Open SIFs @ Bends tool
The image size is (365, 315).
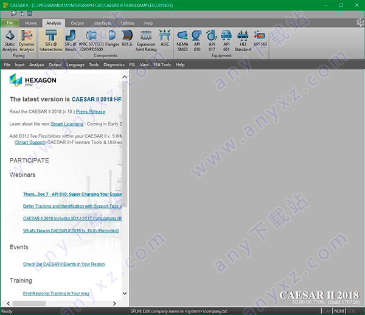pos(71,41)
